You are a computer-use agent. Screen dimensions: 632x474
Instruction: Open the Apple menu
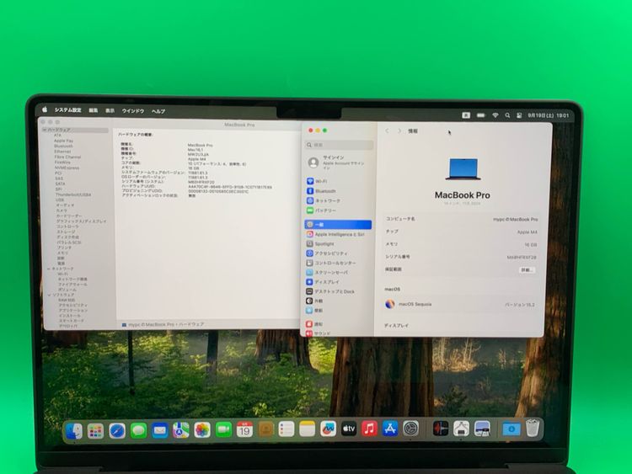click(45, 109)
